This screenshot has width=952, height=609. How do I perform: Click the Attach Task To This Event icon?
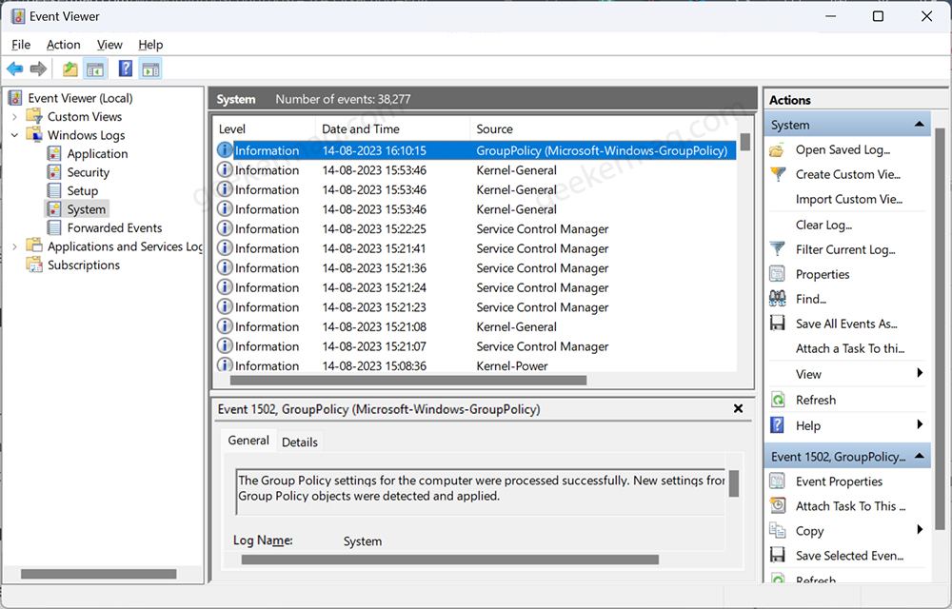pyautogui.click(x=777, y=506)
